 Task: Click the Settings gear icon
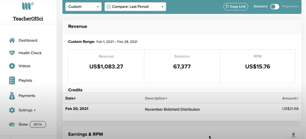(12, 110)
